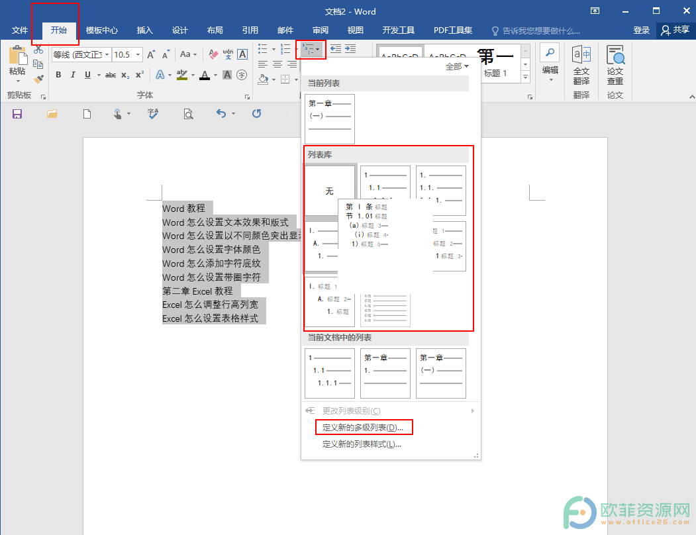Open the font size dropdown
This screenshot has width=696, height=535.
(x=138, y=54)
